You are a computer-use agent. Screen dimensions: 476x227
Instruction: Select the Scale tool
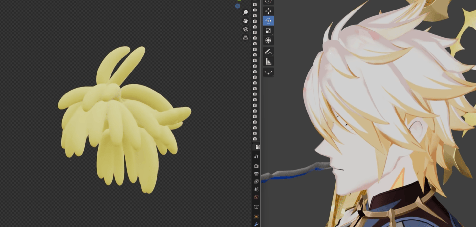[x=268, y=31]
